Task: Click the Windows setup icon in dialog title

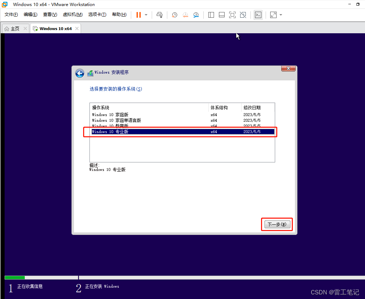Action: (x=90, y=73)
